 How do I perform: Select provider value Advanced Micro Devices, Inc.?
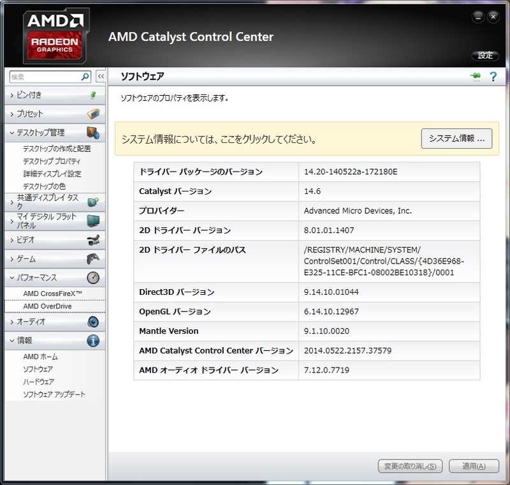tap(358, 211)
